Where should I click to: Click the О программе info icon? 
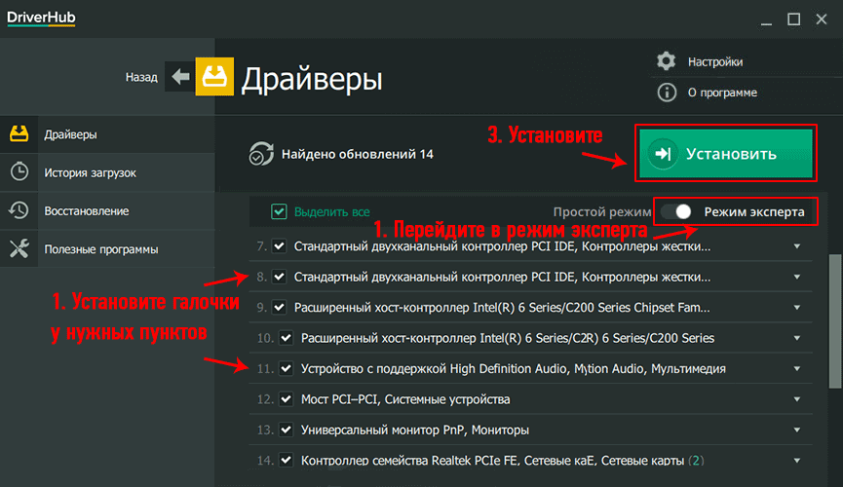[x=667, y=93]
